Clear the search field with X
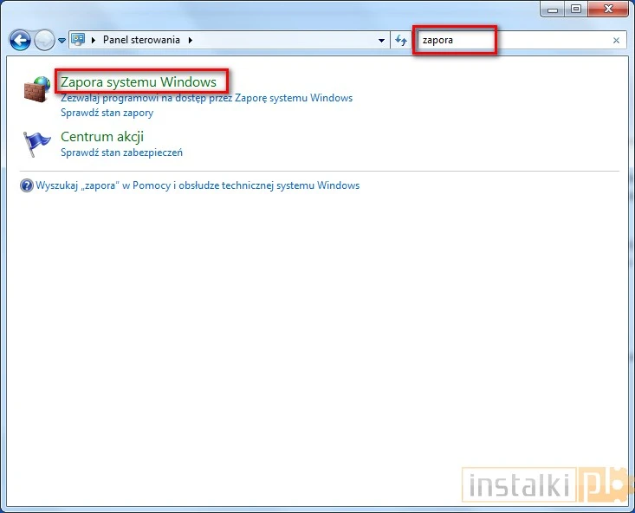This screenshot has width=635, height=513. 616,40
